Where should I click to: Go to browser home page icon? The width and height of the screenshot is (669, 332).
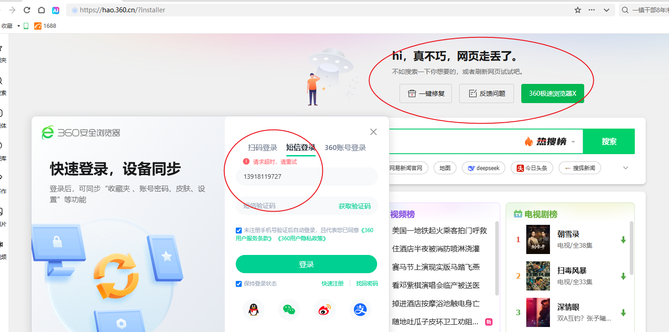point(41,10)
